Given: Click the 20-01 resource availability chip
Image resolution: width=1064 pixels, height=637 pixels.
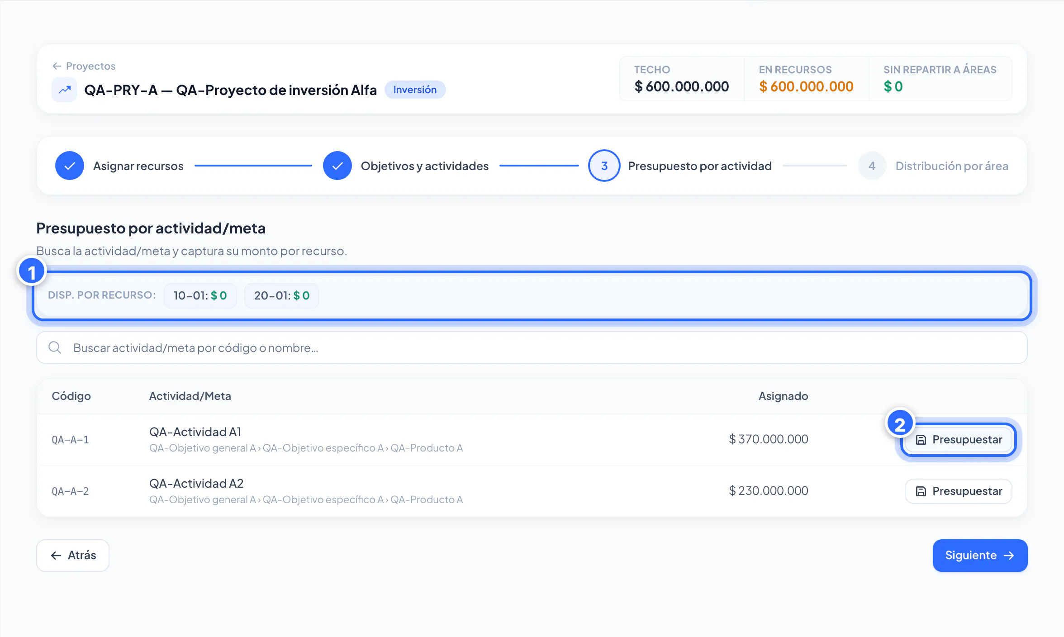Looking at the screenshot, I should click(281, 295).
